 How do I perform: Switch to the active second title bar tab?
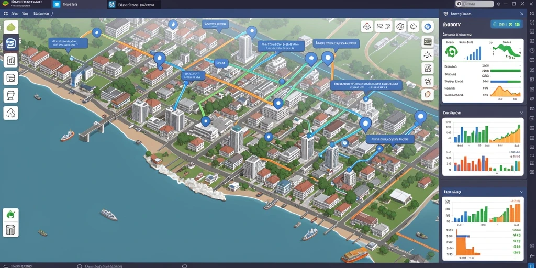coord(134,4)
